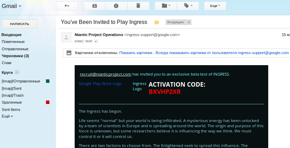
Task: Open the Gmail product switcher dropdown
Action: 11,6
